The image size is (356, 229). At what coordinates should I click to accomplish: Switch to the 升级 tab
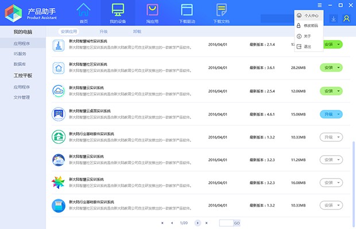coord(103,31)
